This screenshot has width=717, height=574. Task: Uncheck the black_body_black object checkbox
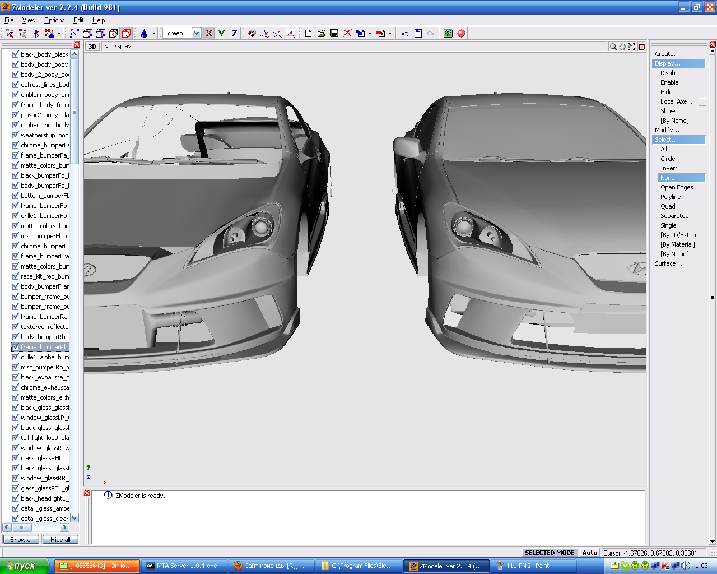click(x=16, y=54)
